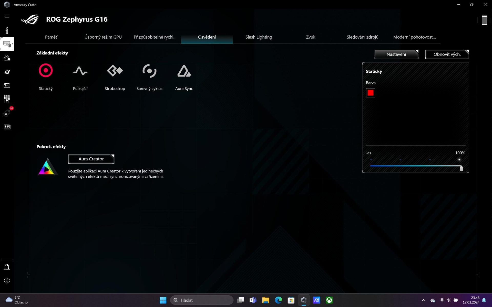Open Microsoft Store from taskbar
This screenshot has width=492, height=307.
pos(291,300)
